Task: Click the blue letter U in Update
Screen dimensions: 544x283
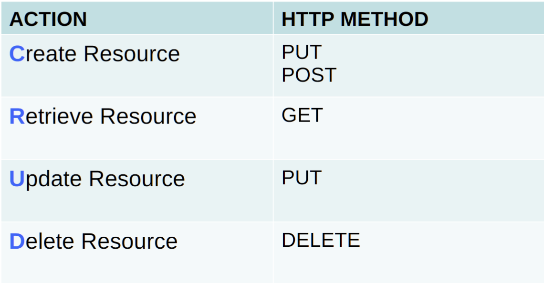Action: click(17, 179)
